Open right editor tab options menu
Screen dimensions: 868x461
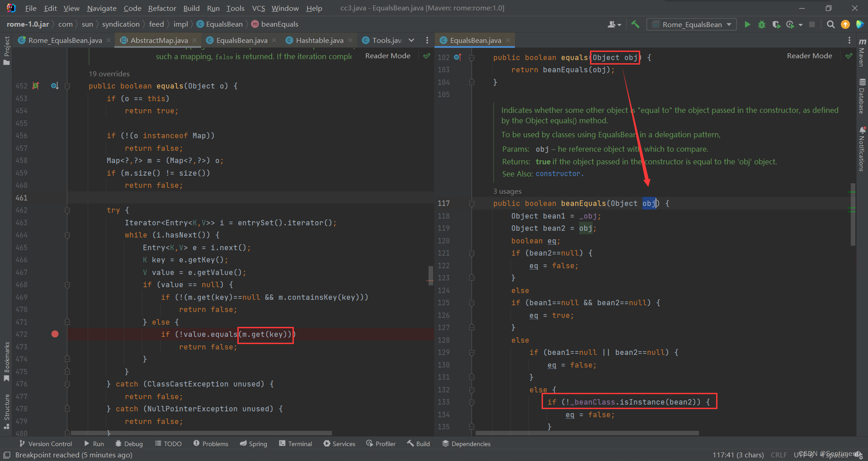pos(849,40)
